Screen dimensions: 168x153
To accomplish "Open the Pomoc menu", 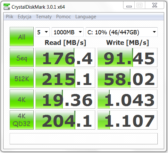I will coord(63,17).
